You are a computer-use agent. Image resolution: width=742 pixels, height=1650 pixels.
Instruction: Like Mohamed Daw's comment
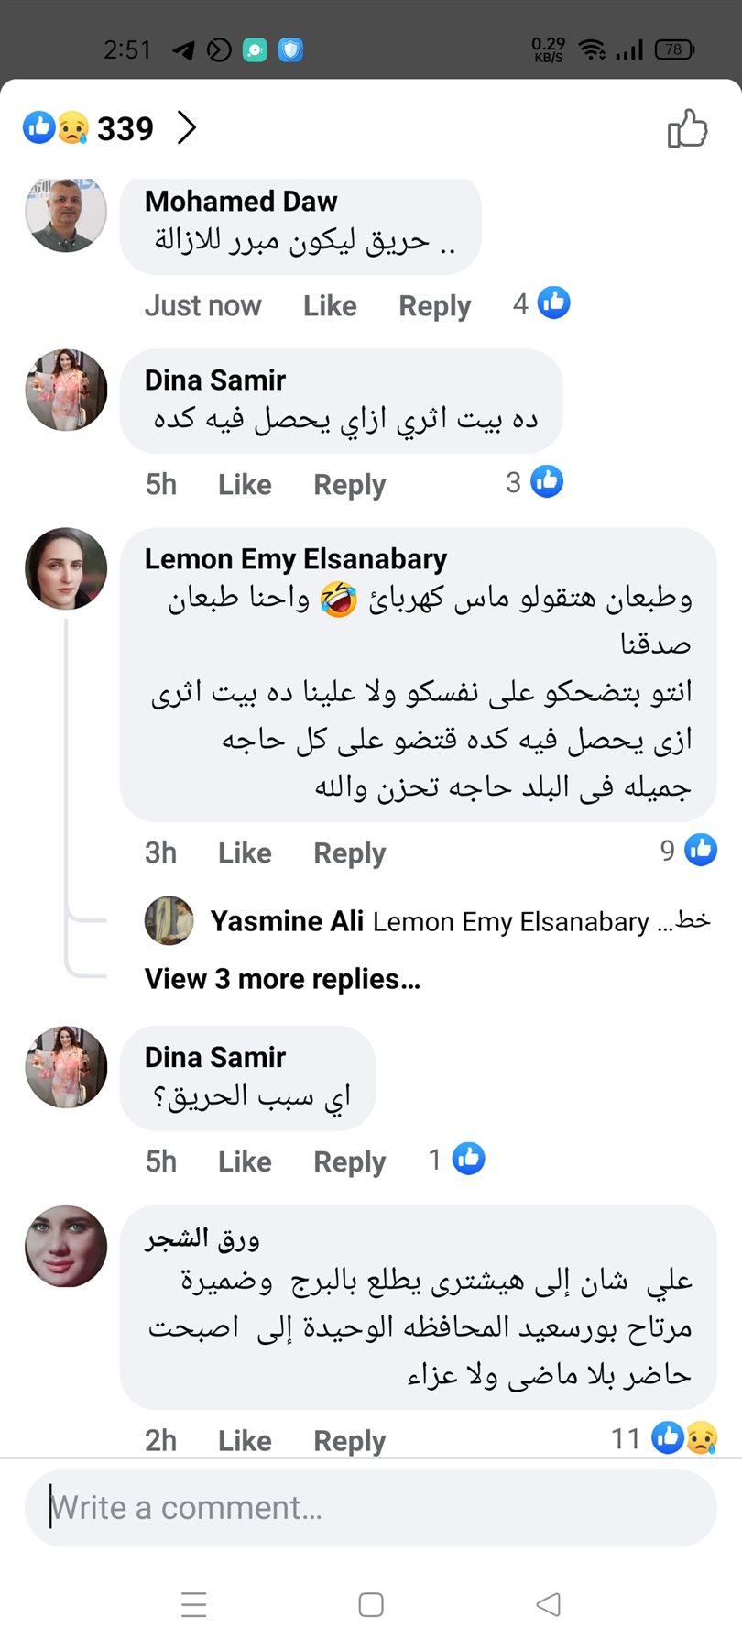pyautogui.click(x=330, y=305)
